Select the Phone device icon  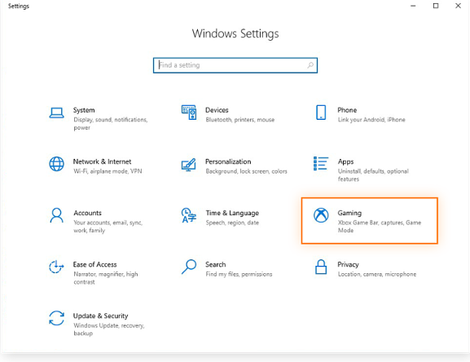[x=321, y=113]
